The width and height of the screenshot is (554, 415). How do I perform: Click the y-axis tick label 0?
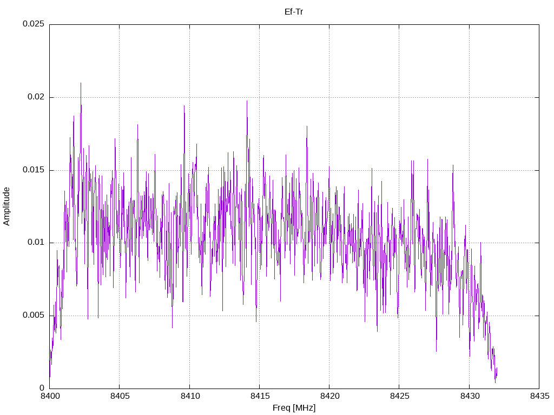[42, 388]
